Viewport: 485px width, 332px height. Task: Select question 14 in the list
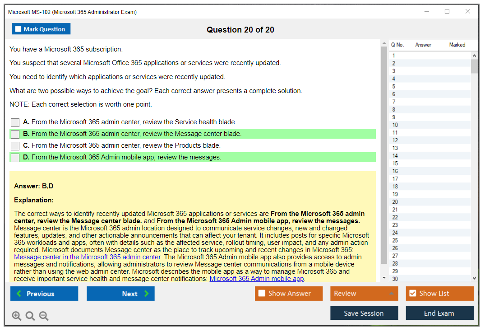click(x=430, y=156)
